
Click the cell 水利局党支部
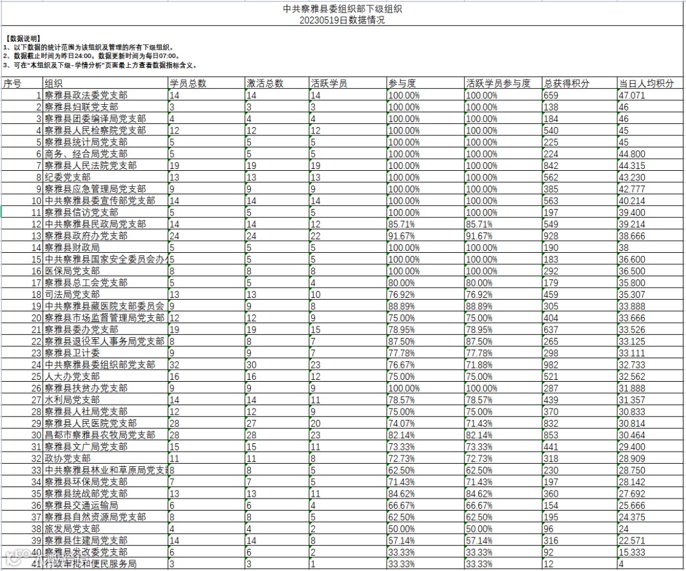point(105,400)
